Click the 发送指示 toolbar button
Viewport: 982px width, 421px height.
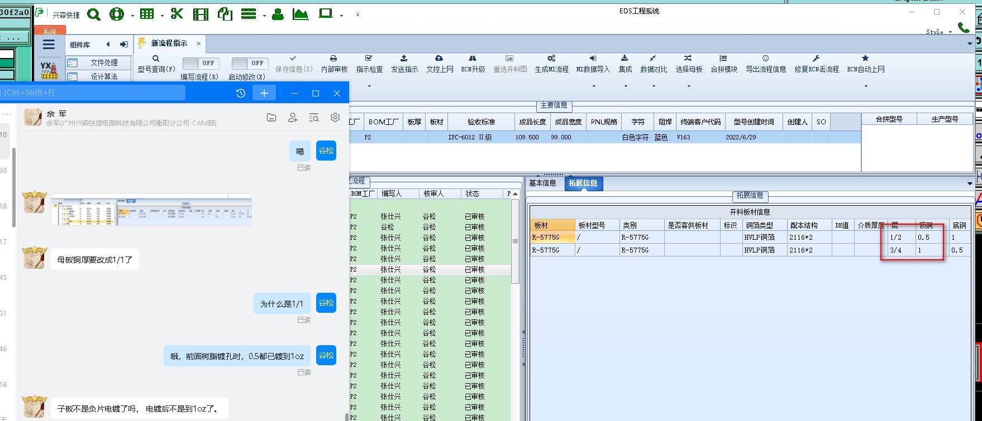point(404,64)
